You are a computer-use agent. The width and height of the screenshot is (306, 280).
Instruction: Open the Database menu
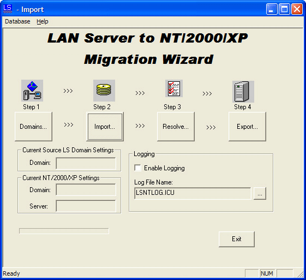click(17, 21)
